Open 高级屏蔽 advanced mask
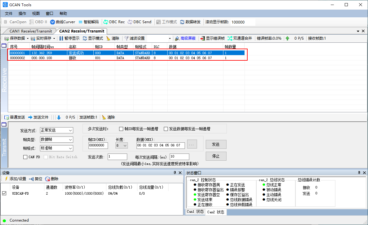 click(185, 38)
